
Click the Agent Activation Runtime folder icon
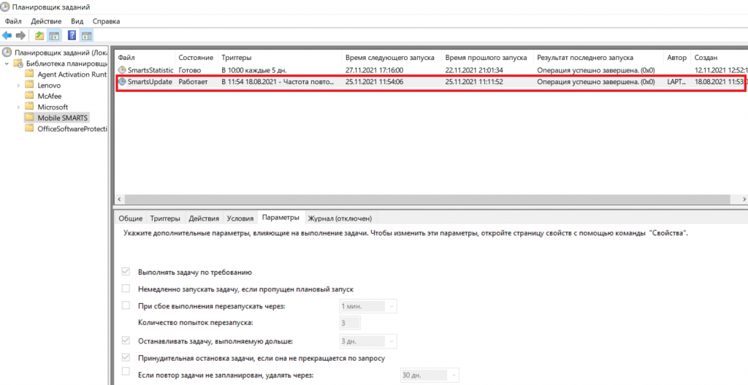[x=29, y=74]
